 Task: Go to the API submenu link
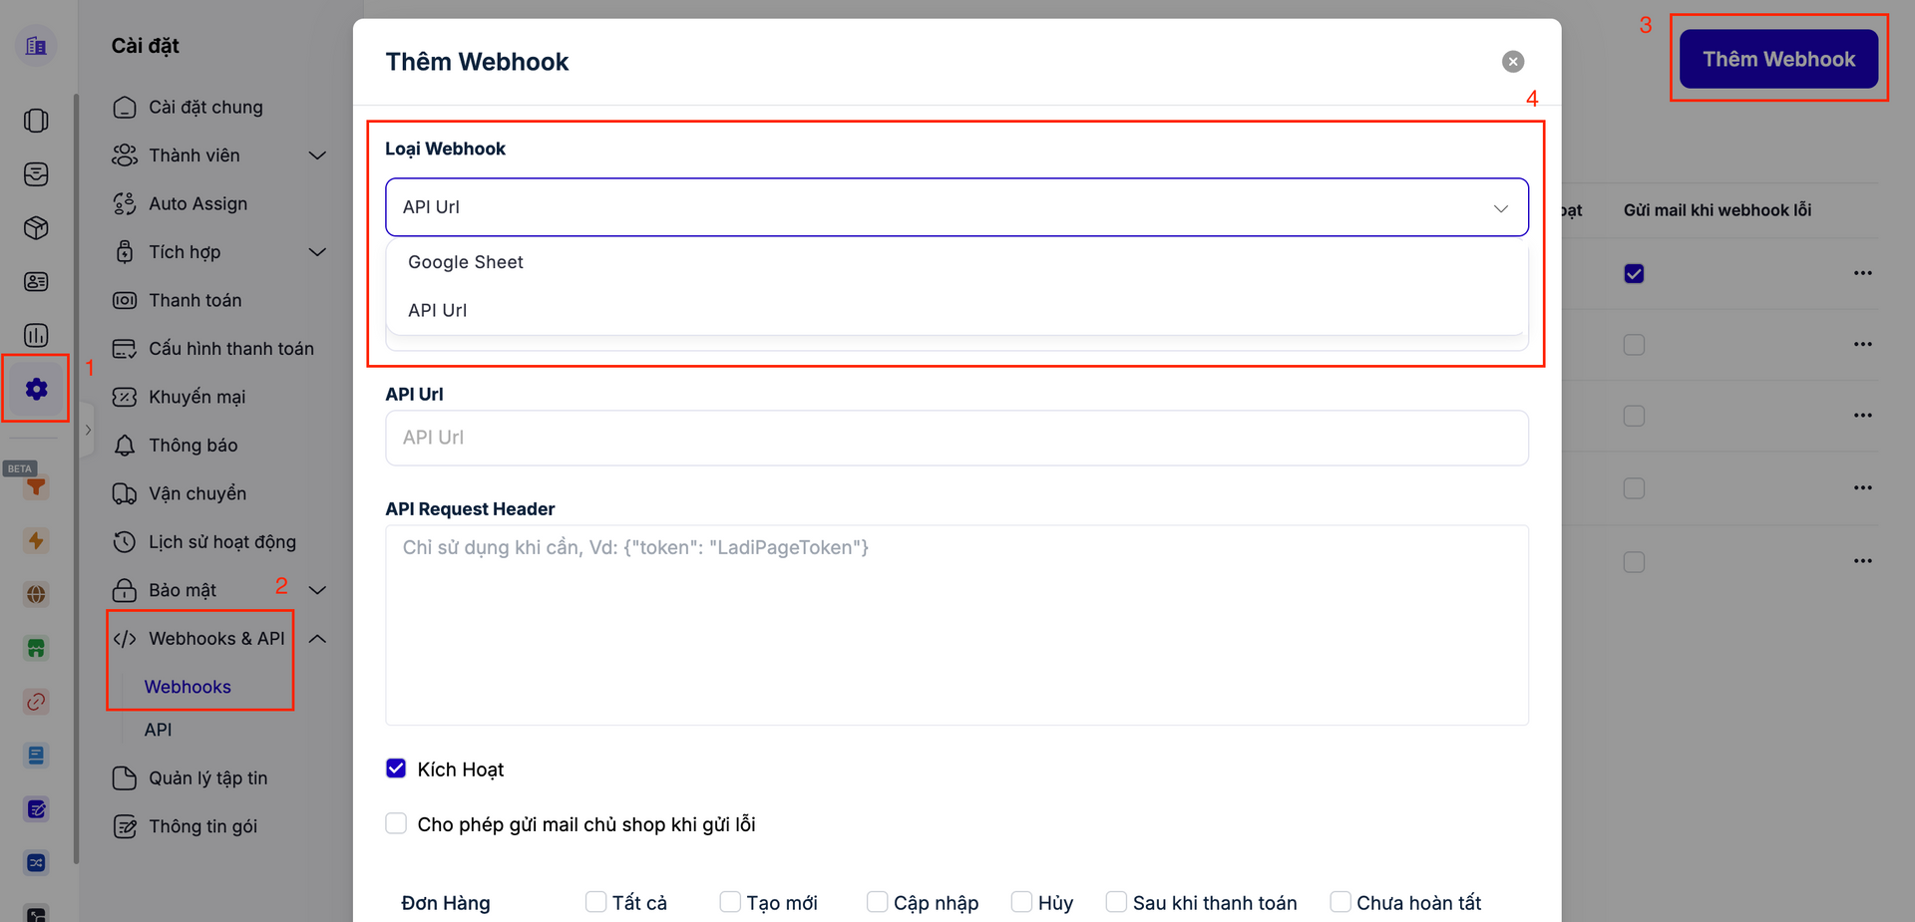coord(158,730)
